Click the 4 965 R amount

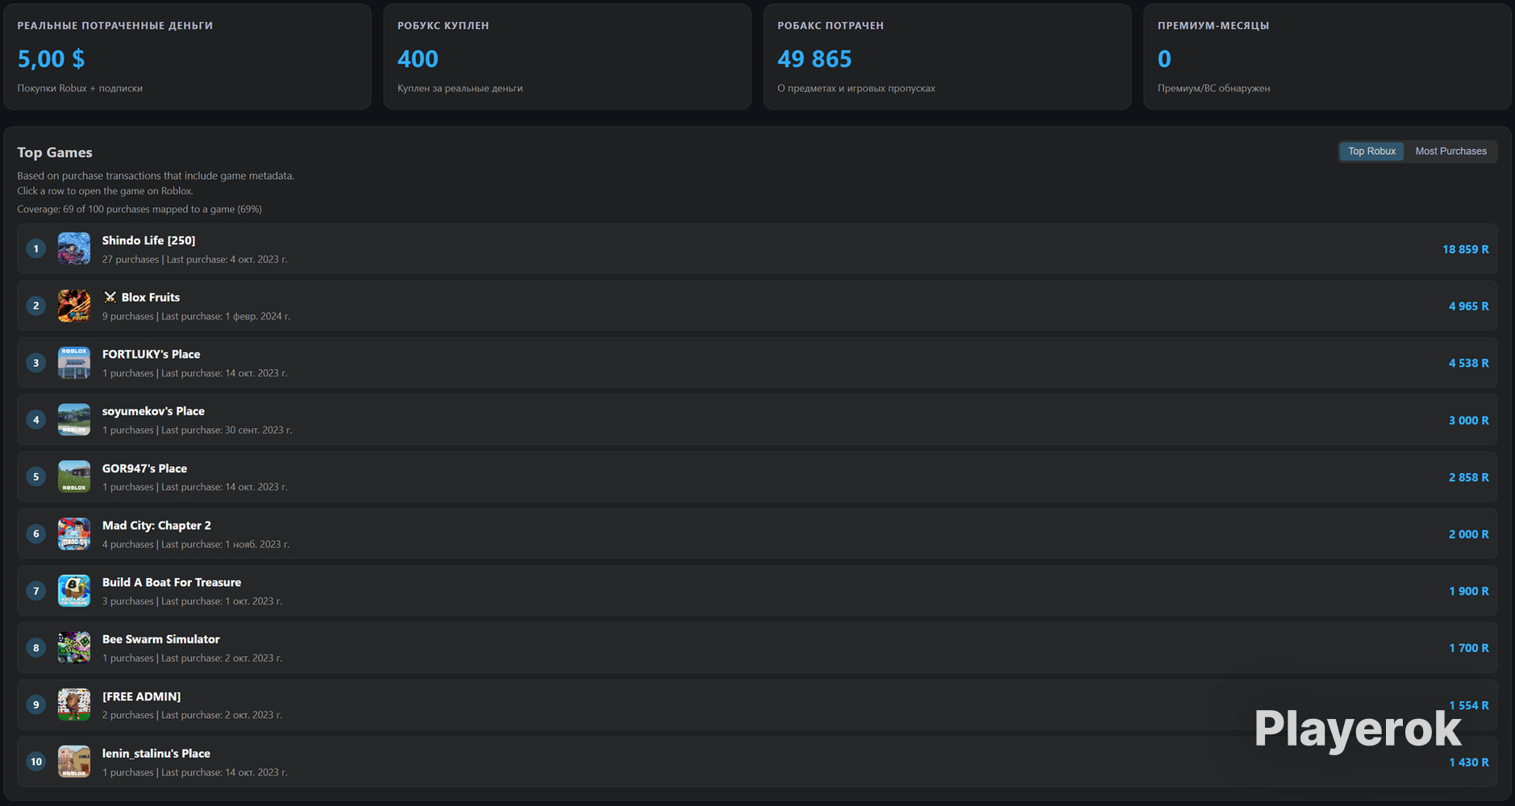coord(1468,306)
